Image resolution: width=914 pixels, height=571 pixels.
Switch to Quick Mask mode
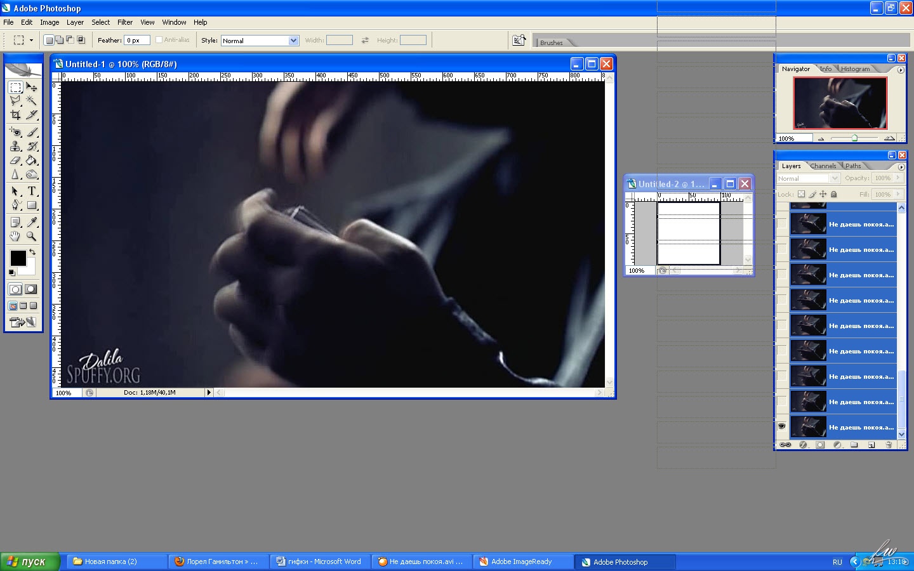coord(30,289)
